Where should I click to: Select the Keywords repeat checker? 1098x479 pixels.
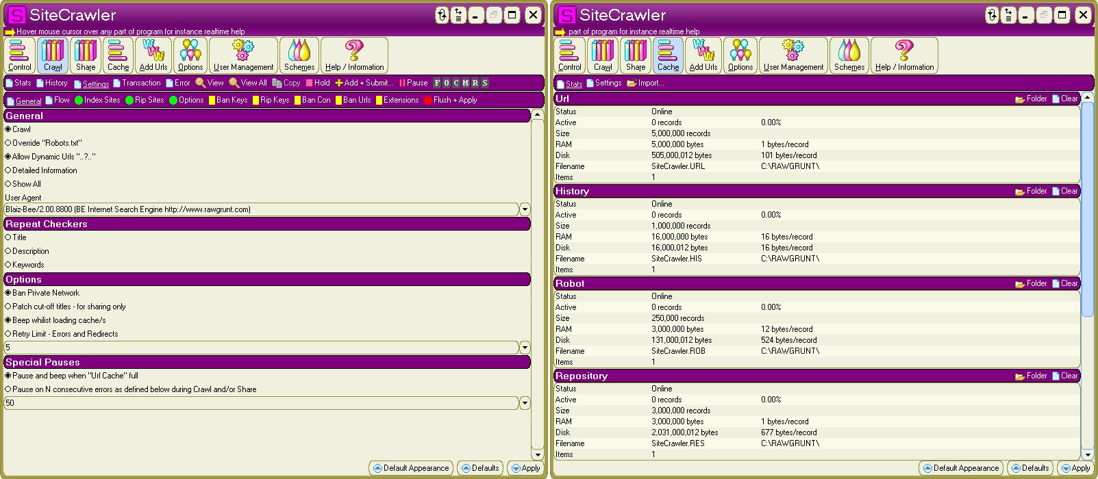click(8, 265)
